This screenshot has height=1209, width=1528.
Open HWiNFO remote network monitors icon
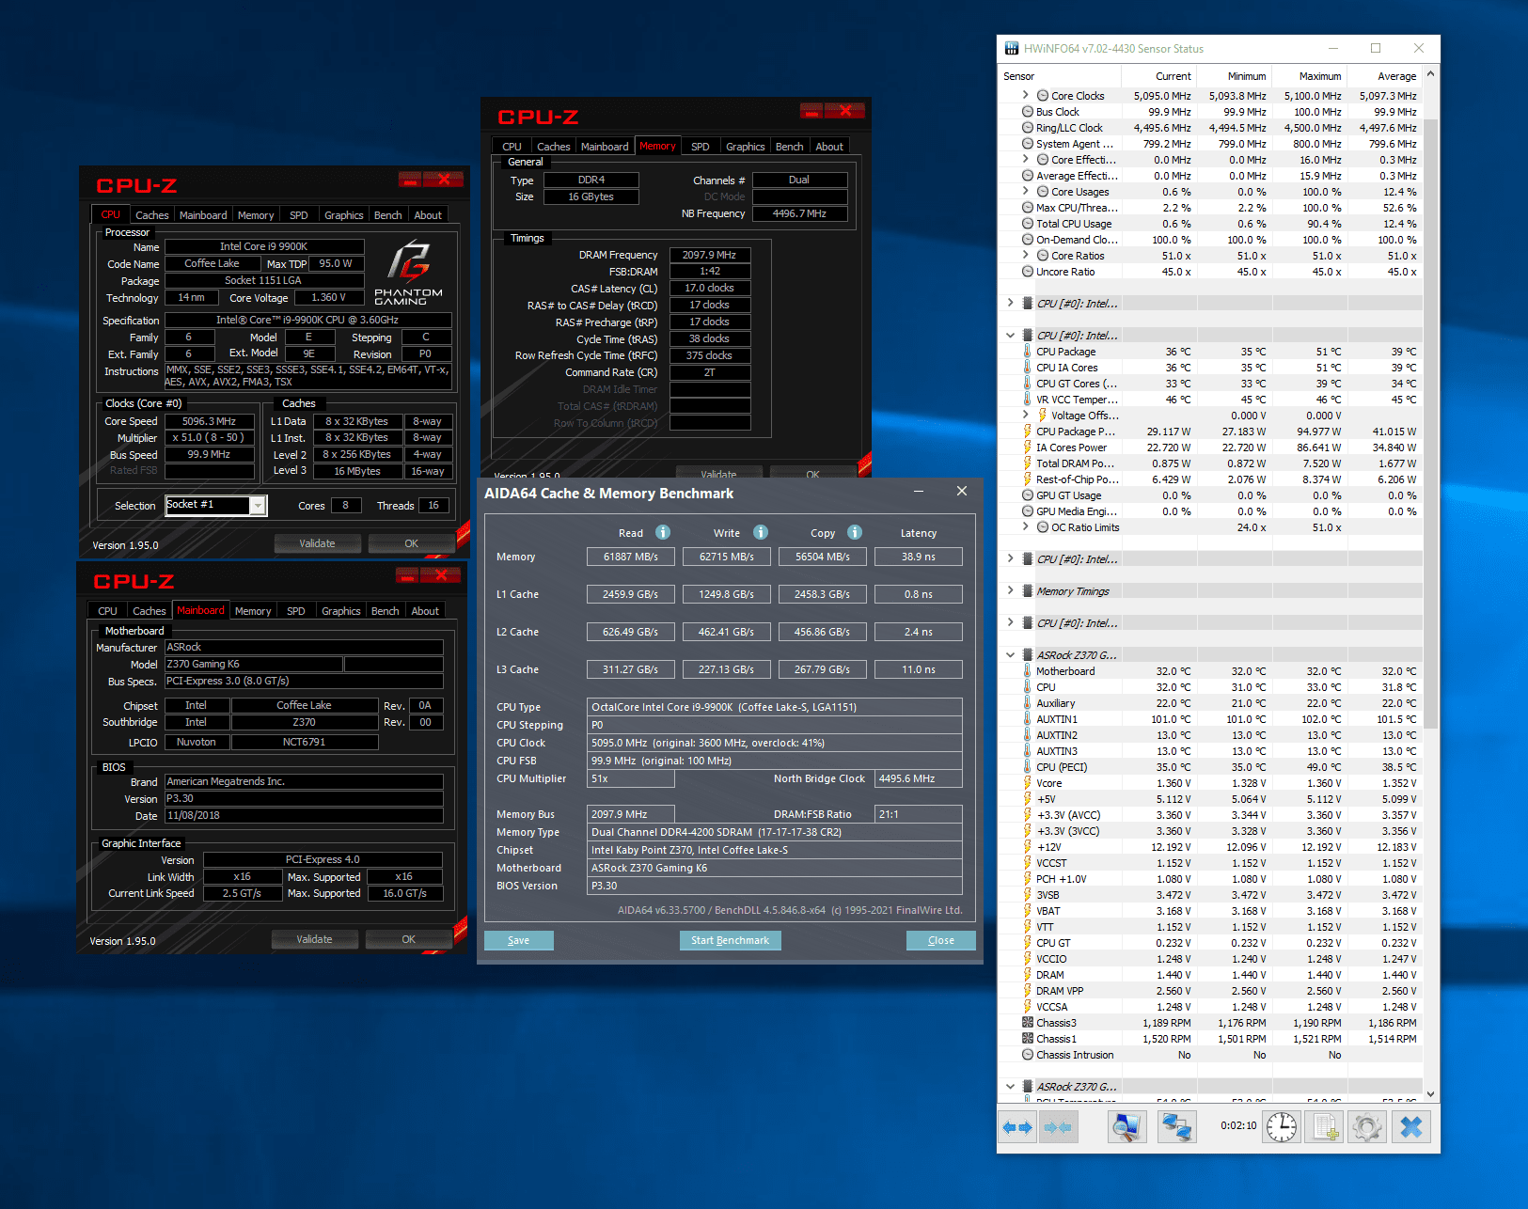point(1176,1127)
